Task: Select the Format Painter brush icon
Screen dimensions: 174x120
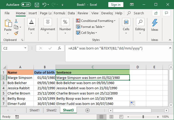Action: 16,33
